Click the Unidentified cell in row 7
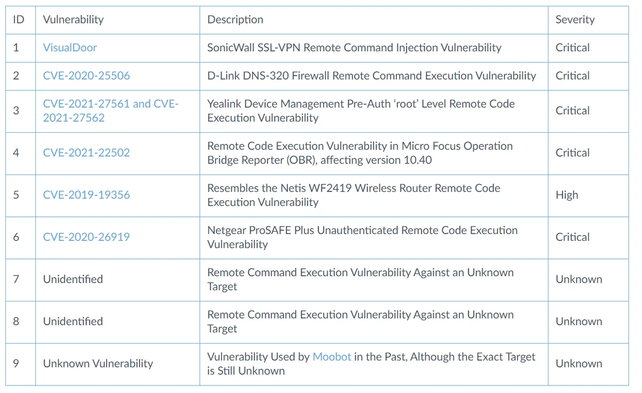 click(x=73, y=279)
